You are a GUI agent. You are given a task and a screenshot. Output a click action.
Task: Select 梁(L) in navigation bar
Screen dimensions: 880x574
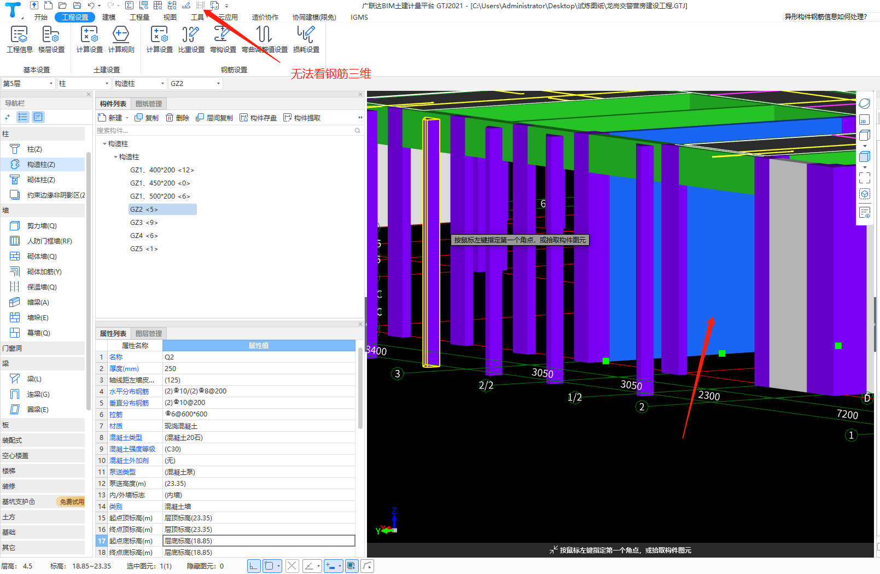coord(43,379)
